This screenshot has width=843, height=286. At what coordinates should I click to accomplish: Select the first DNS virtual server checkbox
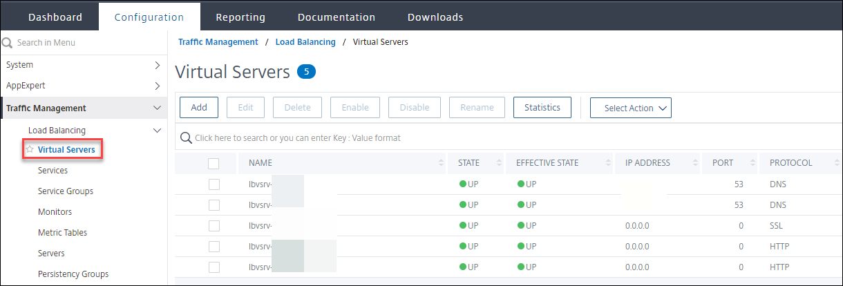click(214, 184)
